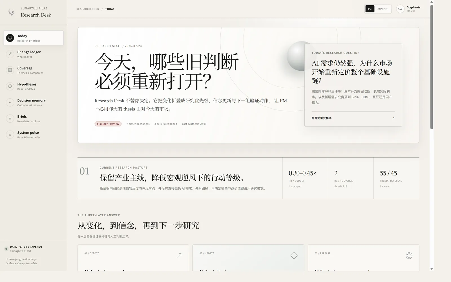The height and width of the screenshot is (282, 451).
Task: Click THE THREE-LAYER ANSWER label
Action: [x=99, y=215]
